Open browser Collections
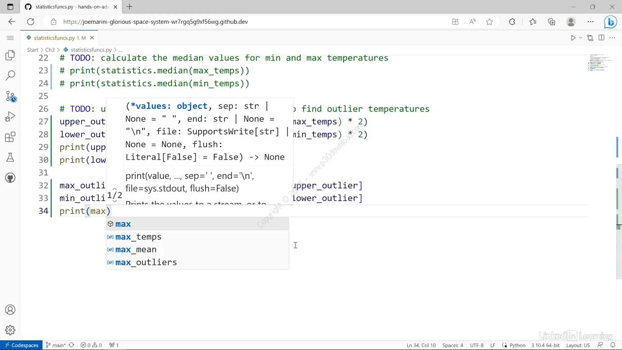The image size is (622, 350). pyautogui.click(x=552, y=21)
